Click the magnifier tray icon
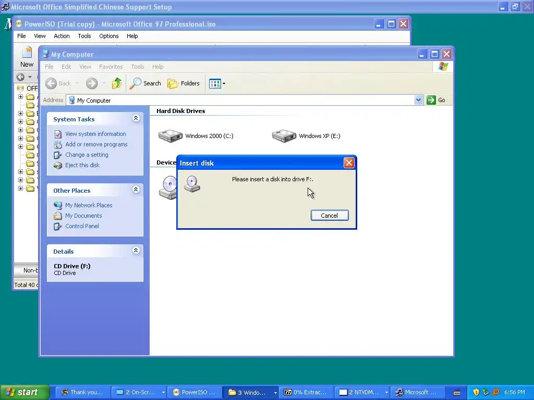This screenshot has height=400, width=534. [x=495, y=392]
